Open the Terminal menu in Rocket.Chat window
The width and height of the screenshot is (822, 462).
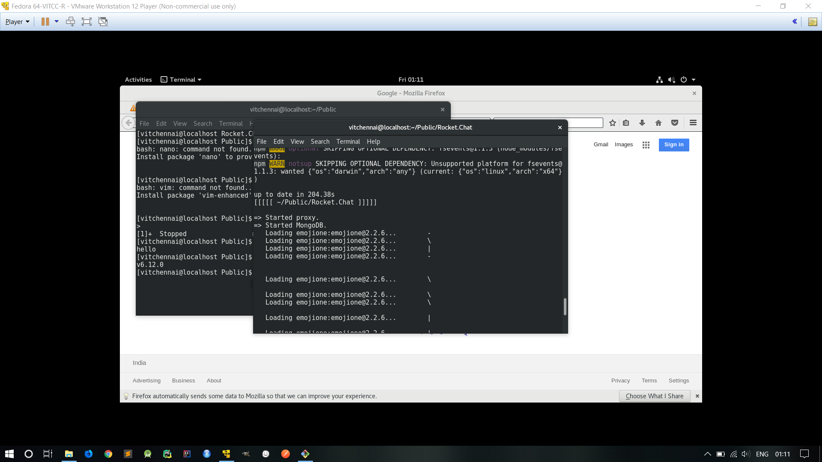coord(348,142)
